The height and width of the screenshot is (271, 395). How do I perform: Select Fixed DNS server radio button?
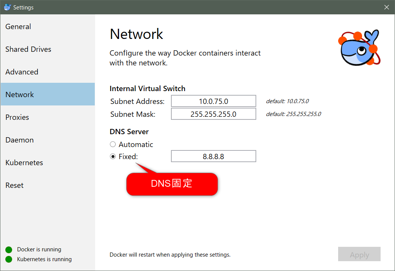(113, 156)
